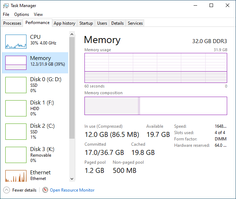
Task: Open the Options menu
Action: pyautogui.click(x=22, y=14)
